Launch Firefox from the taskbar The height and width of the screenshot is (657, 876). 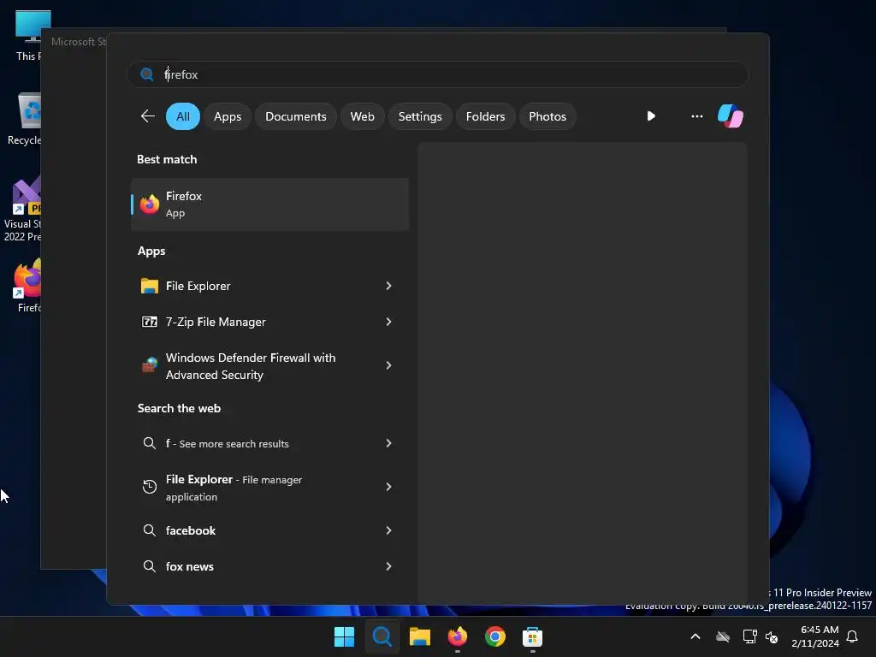[x=458, y=636]
